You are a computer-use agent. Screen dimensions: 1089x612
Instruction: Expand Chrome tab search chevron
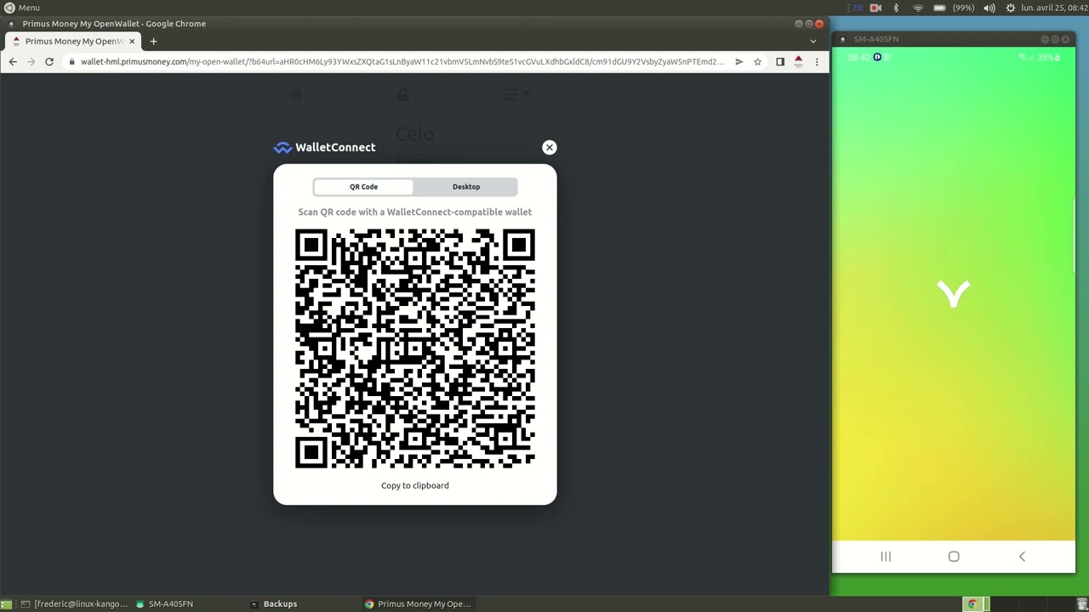click(813, 41)
